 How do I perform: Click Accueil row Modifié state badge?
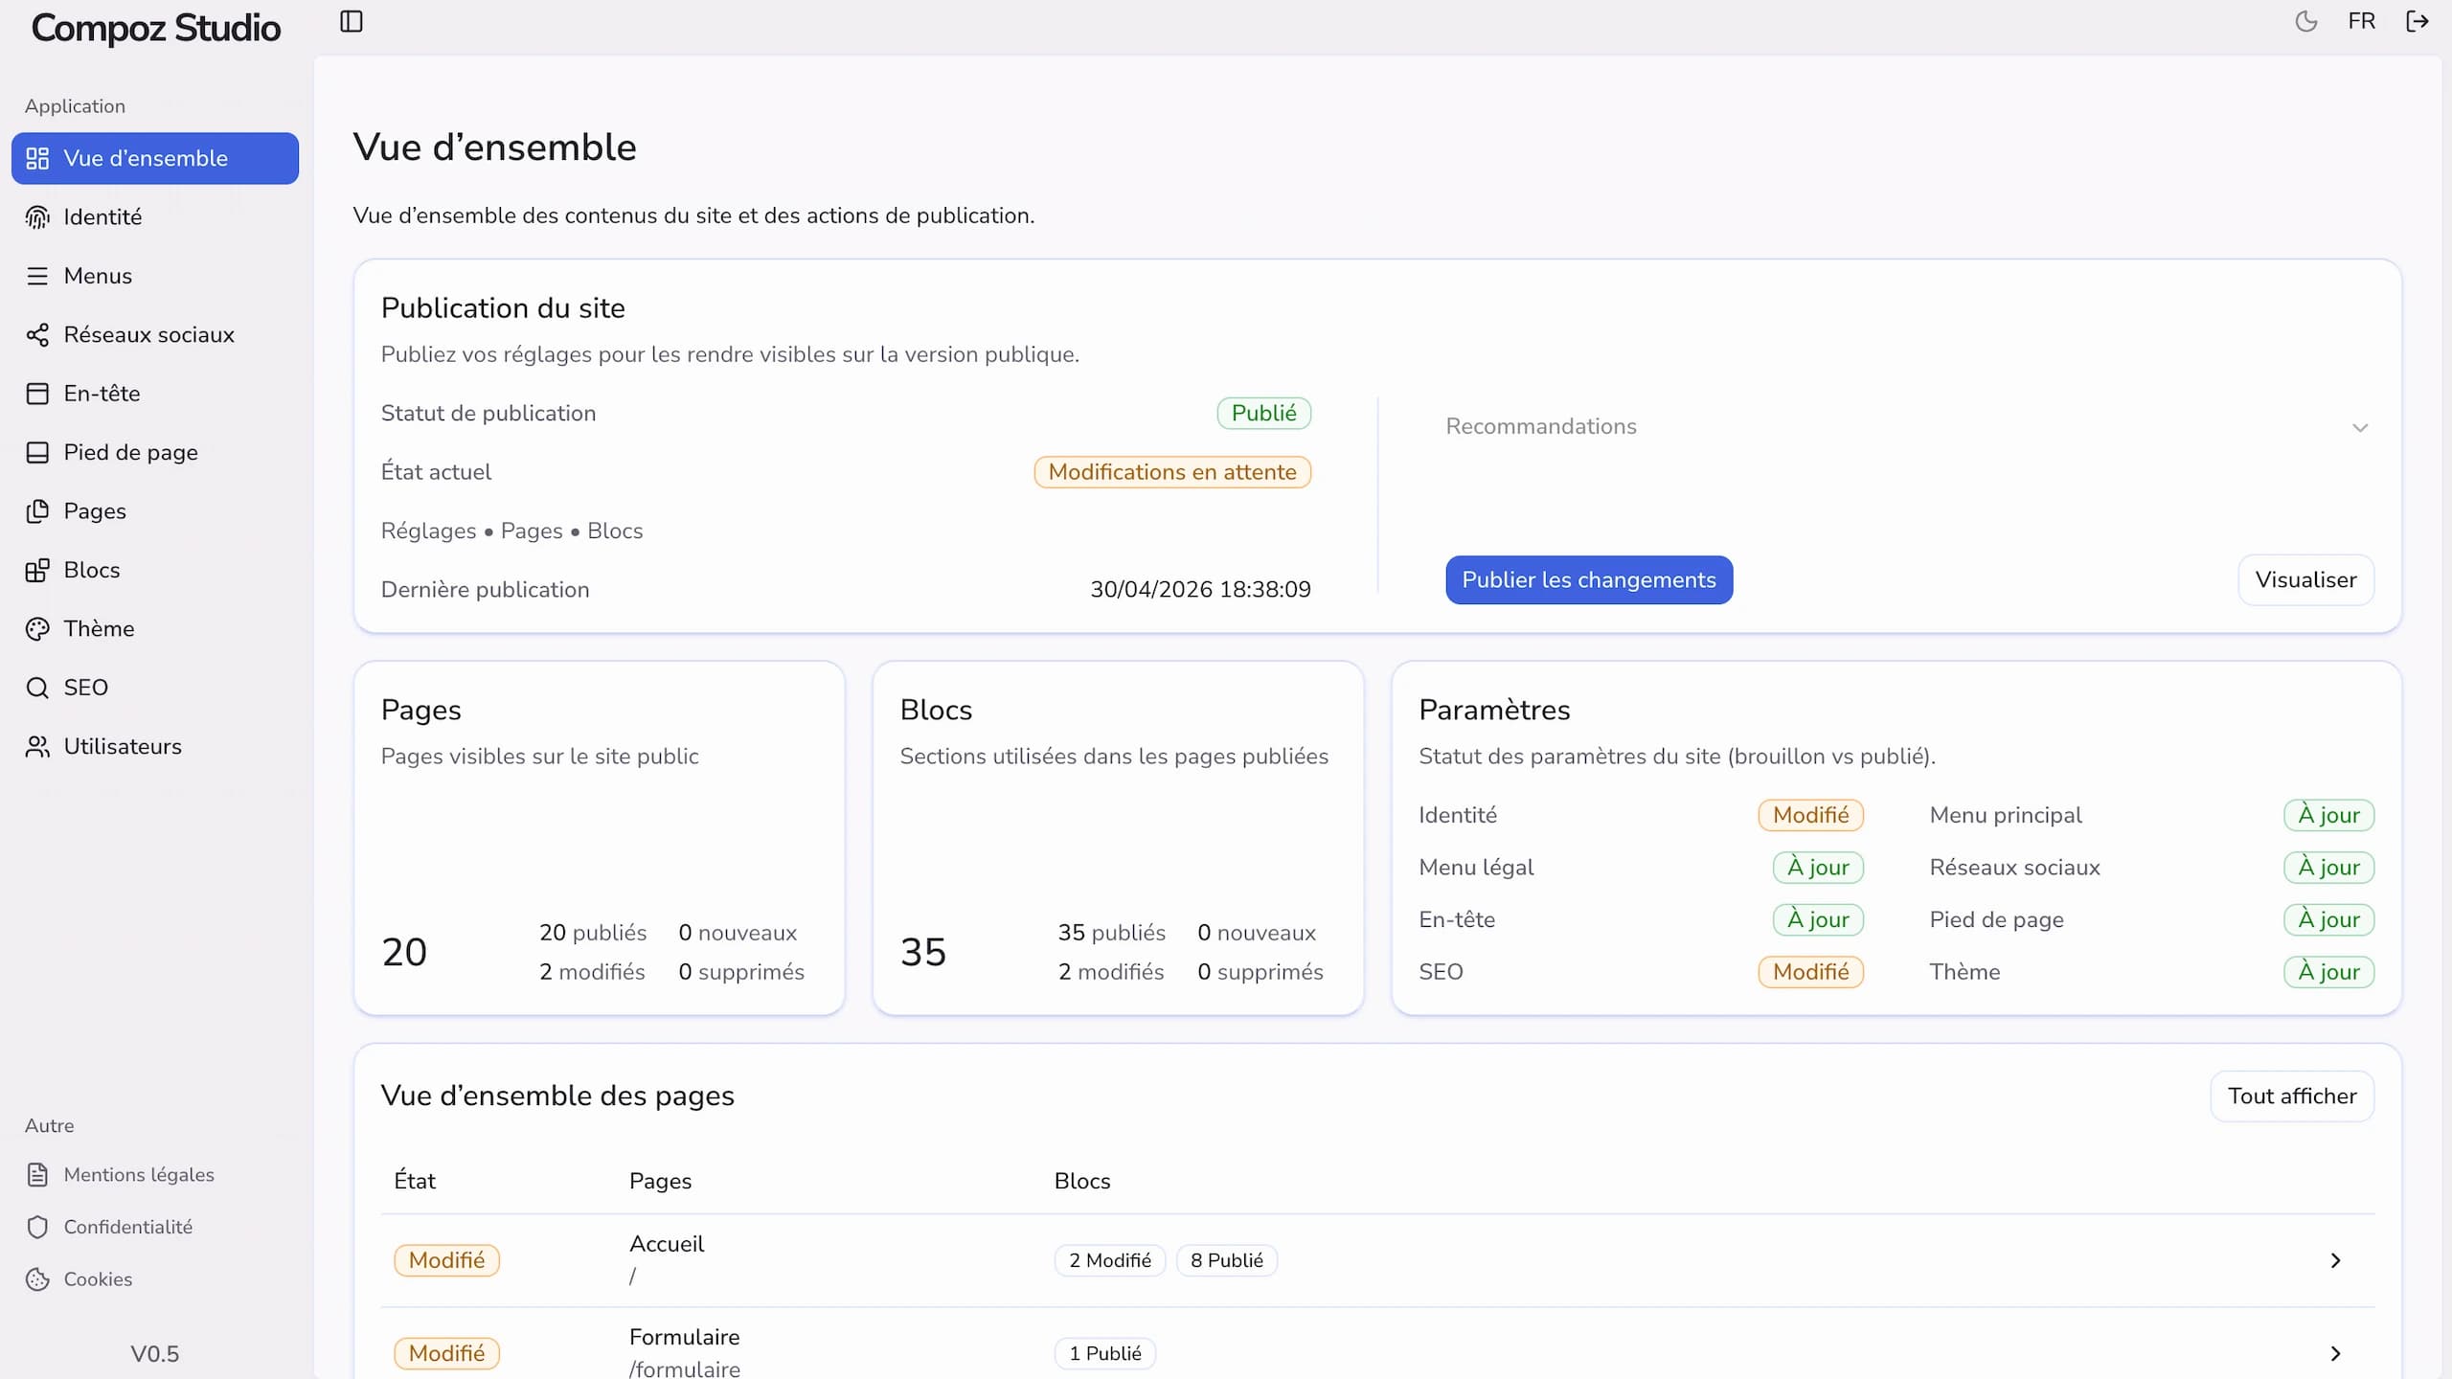coord(446,1260)
